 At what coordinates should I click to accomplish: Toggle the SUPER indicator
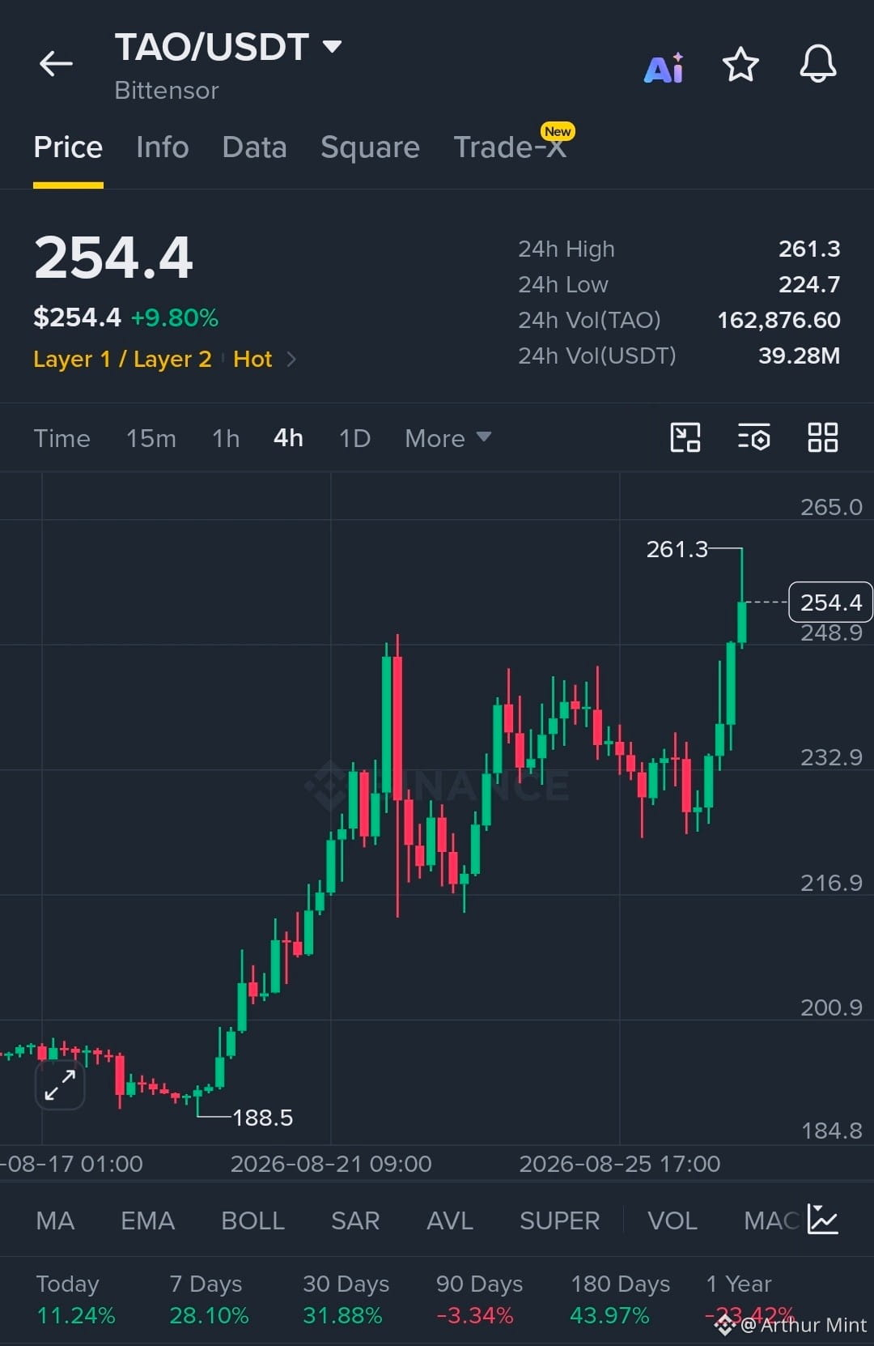click(559, 1220)
